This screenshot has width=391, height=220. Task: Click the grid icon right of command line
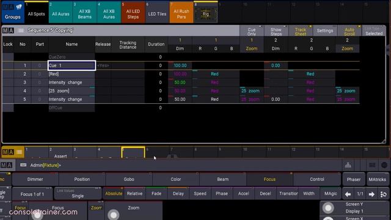coord(372,165)
